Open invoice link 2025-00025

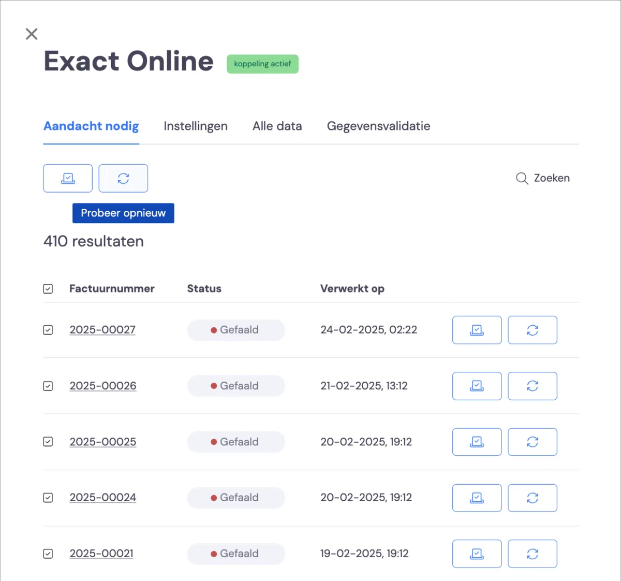click(x=103, y=442)
